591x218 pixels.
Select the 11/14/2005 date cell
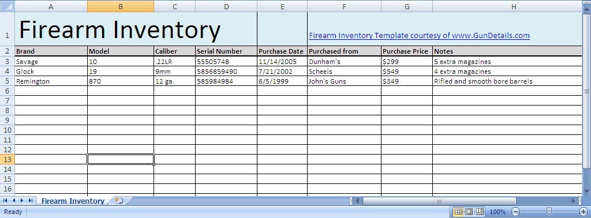click(x=282, y=61)
